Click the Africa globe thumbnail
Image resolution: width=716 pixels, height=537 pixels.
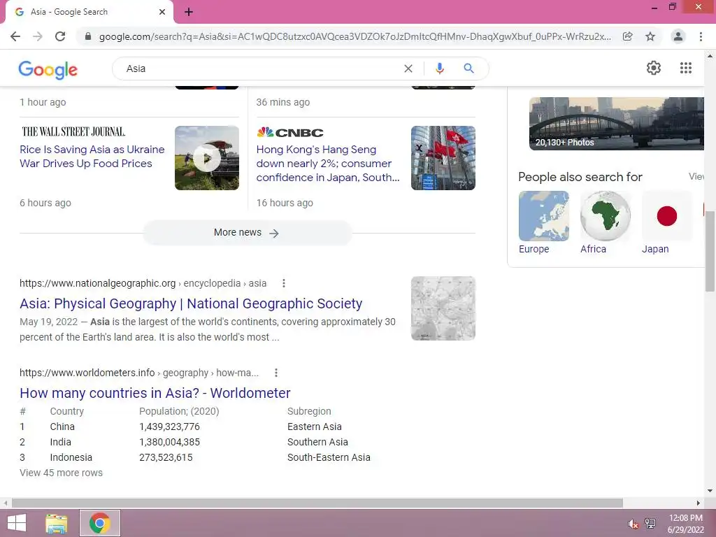tap(606, 216)
